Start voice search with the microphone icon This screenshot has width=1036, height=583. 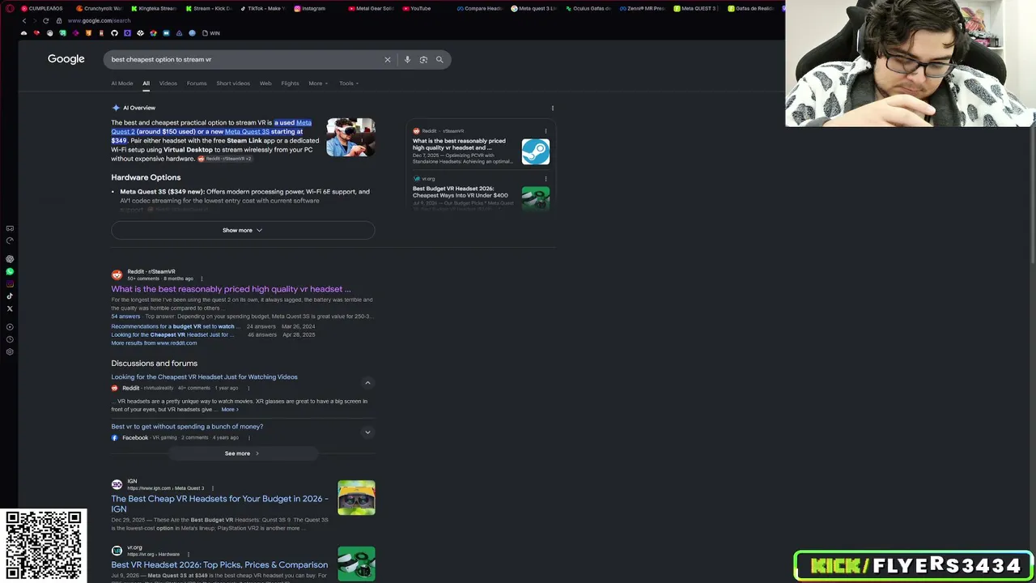[407, 59]
